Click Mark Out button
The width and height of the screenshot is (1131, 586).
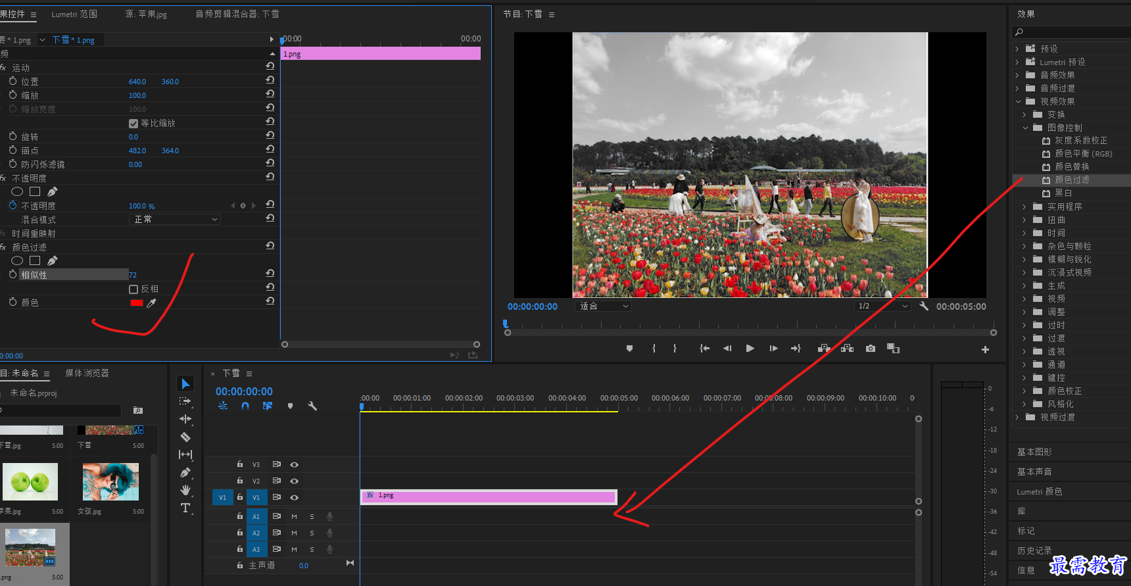click(675, 349)
